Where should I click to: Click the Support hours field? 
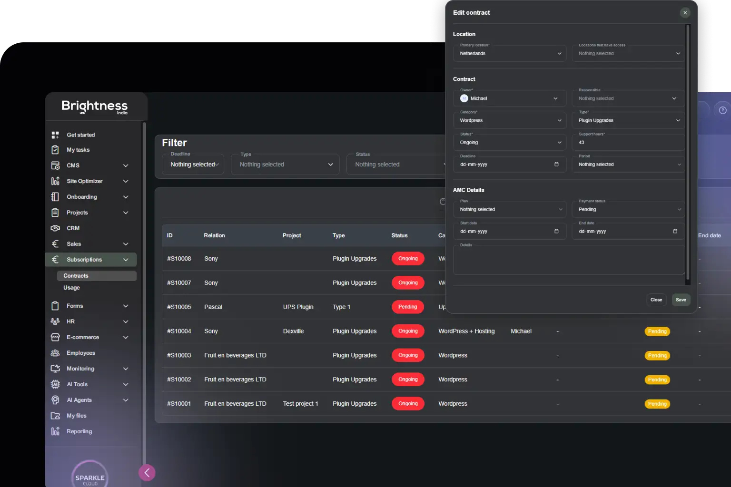[628, 142]
